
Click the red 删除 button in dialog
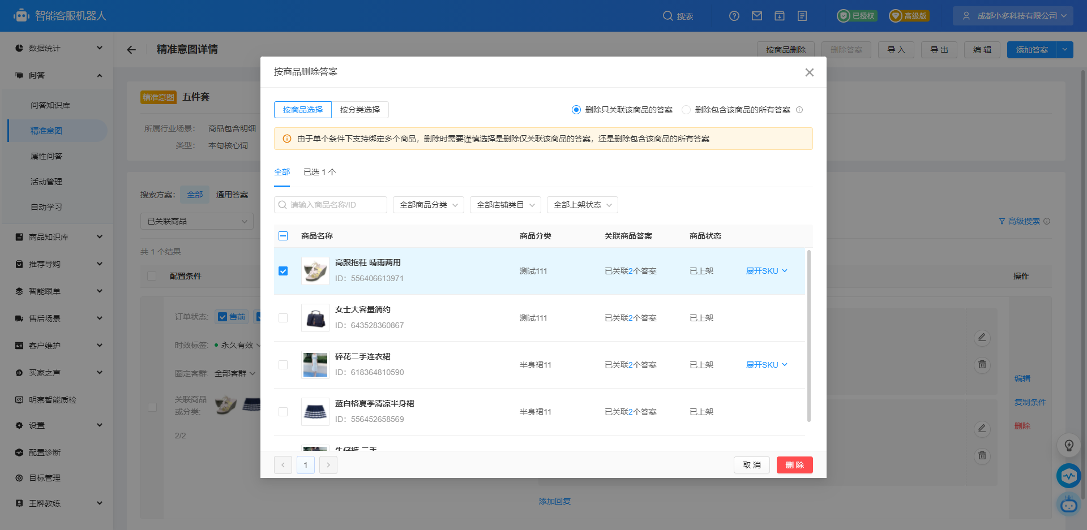click(795, 465)
